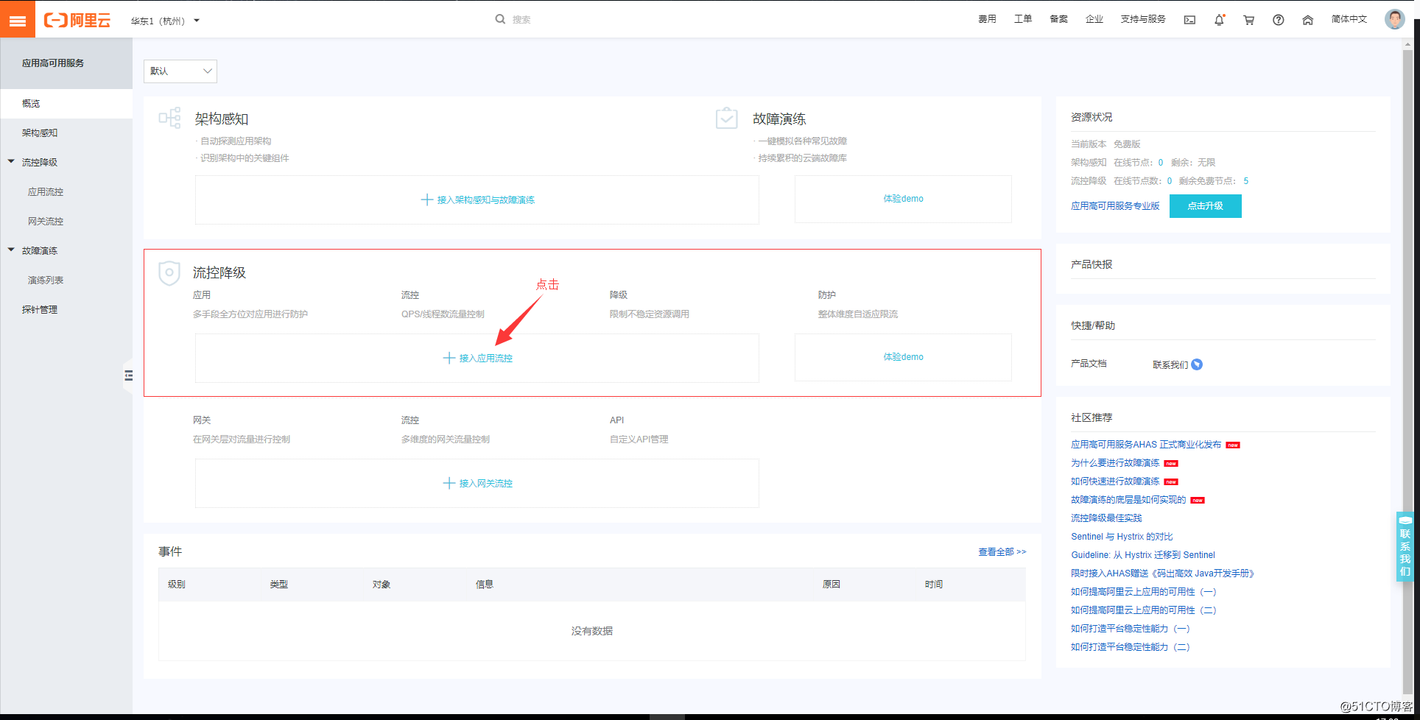Click the Aliyun logo
Viewport: 1420px width, 720px height.
pos(77,20)
